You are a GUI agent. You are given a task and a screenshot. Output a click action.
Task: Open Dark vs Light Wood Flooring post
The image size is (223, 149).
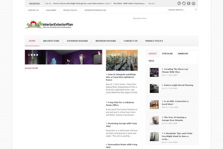point(178,85)
